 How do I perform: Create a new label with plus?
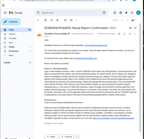pyautogui.click(x=30, y=62)
